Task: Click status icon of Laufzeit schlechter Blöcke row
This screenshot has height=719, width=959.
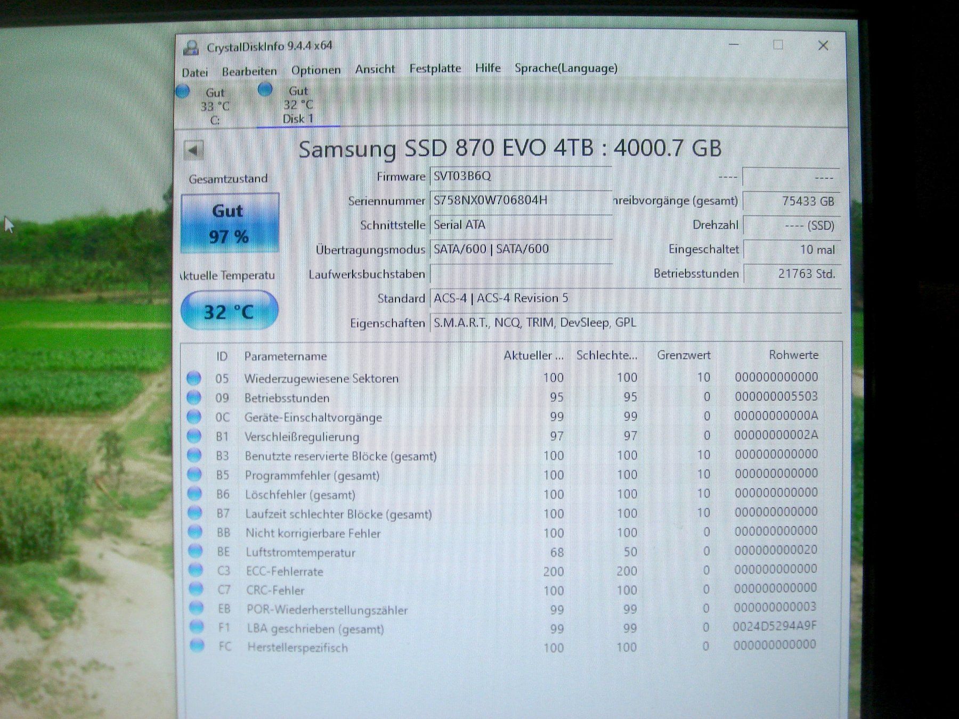Action: (195, 513)
